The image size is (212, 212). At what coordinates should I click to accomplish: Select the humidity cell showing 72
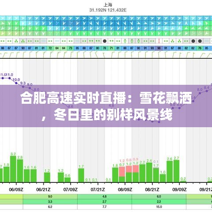click(50, 48)
